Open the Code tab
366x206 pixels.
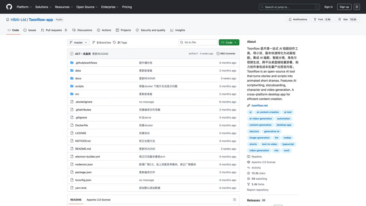point(13,30)
